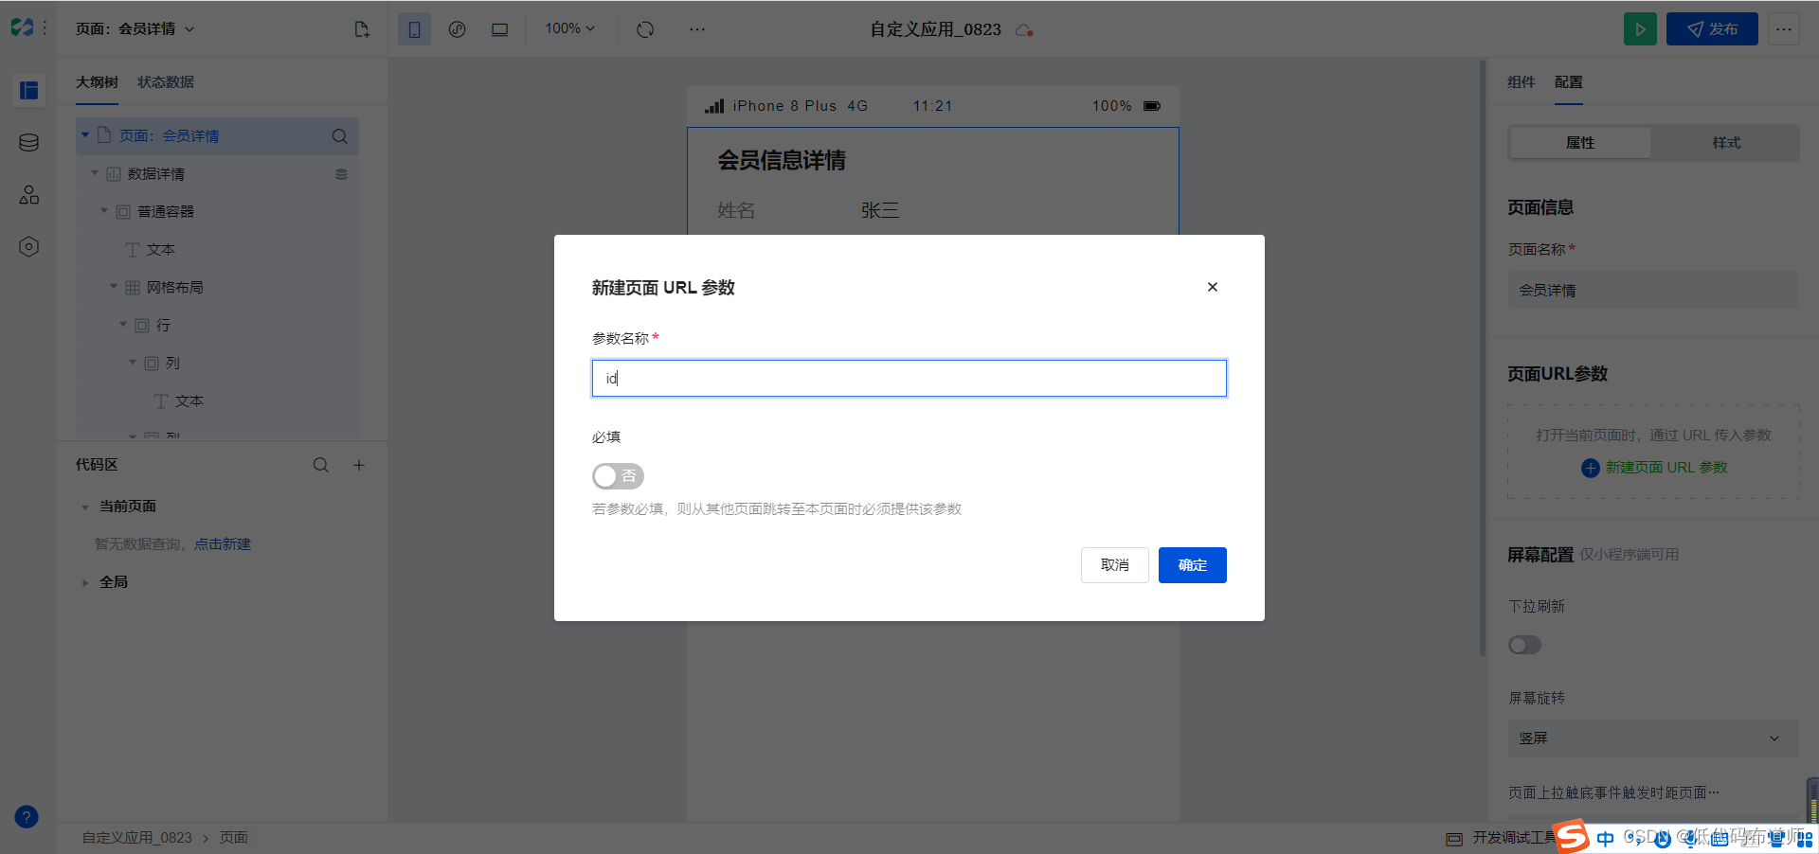The width and height of the screenshot is (1819, 854).
Task: Click the 会员信息详情 heading on canvas
Action: coord(782,161)
